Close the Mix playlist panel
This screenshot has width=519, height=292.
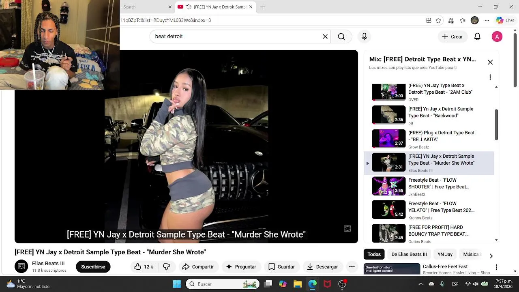(490, 62)
